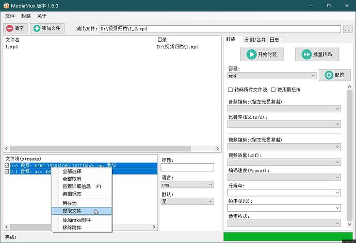Image resolution: width=356 pixels, height=243 pixels.
Task: Open the 编码速度(Preset) dropdown
Action: click(x=284, y=177)
